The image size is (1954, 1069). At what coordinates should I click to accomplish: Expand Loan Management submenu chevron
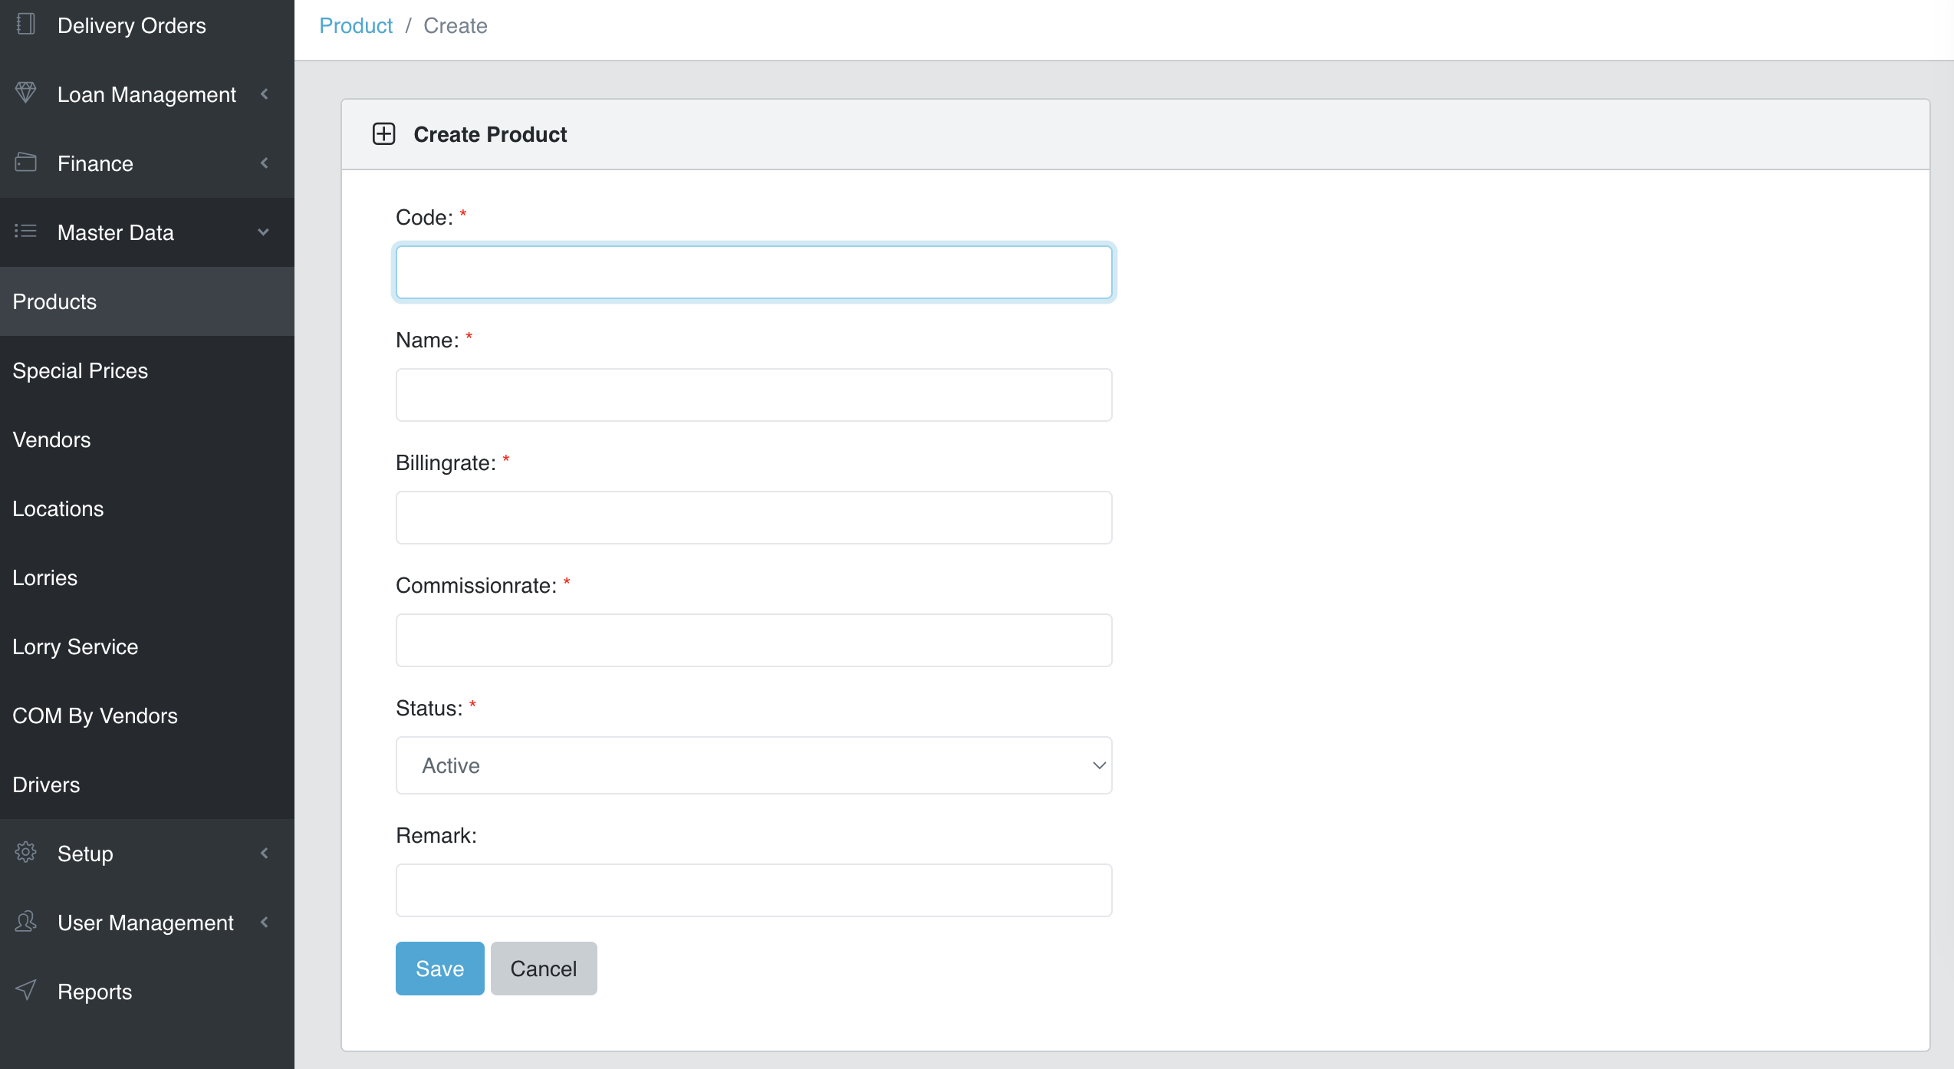(x=265, y=94)
